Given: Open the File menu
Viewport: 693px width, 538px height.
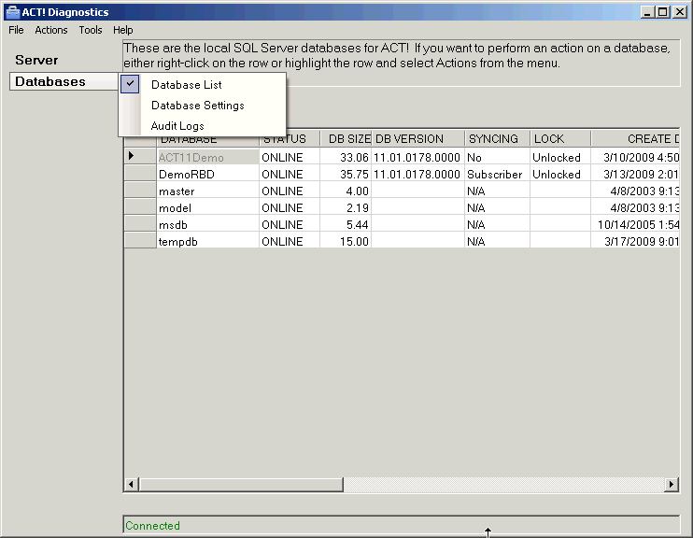Looking at the screenshot, I should pyautogui.click(x=16, y=30).
